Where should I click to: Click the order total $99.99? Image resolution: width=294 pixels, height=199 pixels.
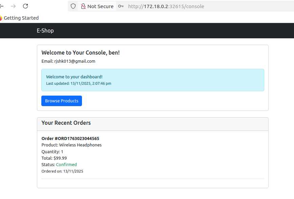60,158
